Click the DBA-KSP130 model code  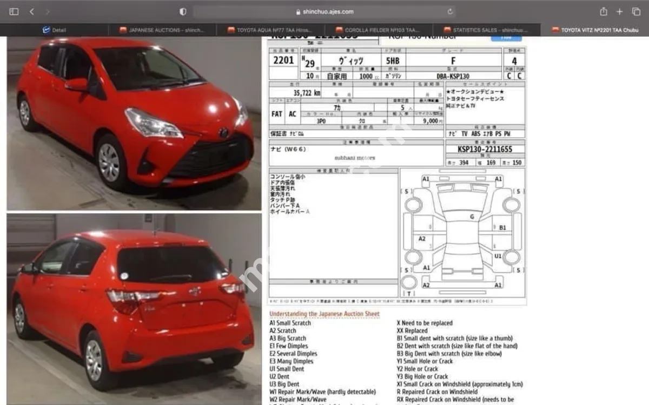(x=454, y=77)
